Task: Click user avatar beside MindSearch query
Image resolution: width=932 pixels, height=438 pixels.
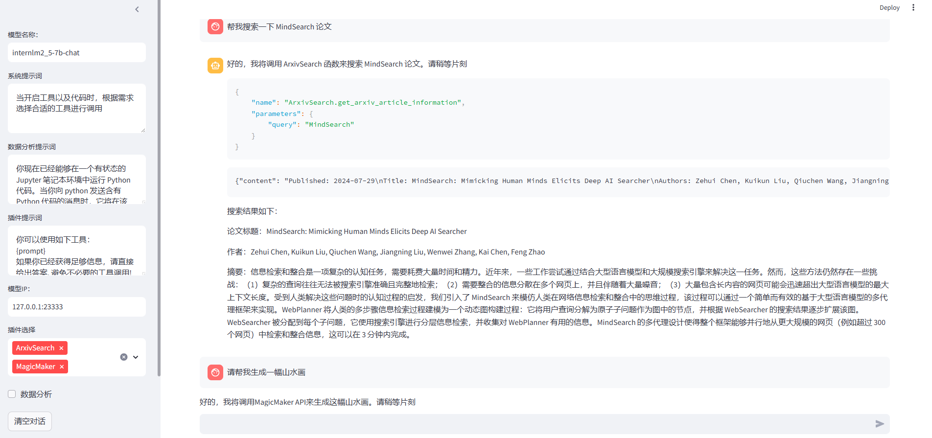Action: [x=215, y=26]
